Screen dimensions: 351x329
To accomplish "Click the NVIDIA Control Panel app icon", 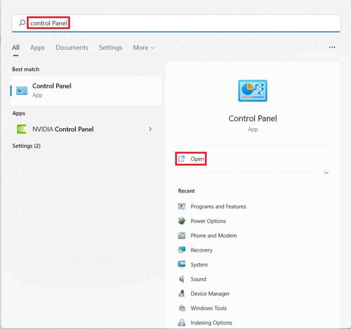I will click(22, 129).
